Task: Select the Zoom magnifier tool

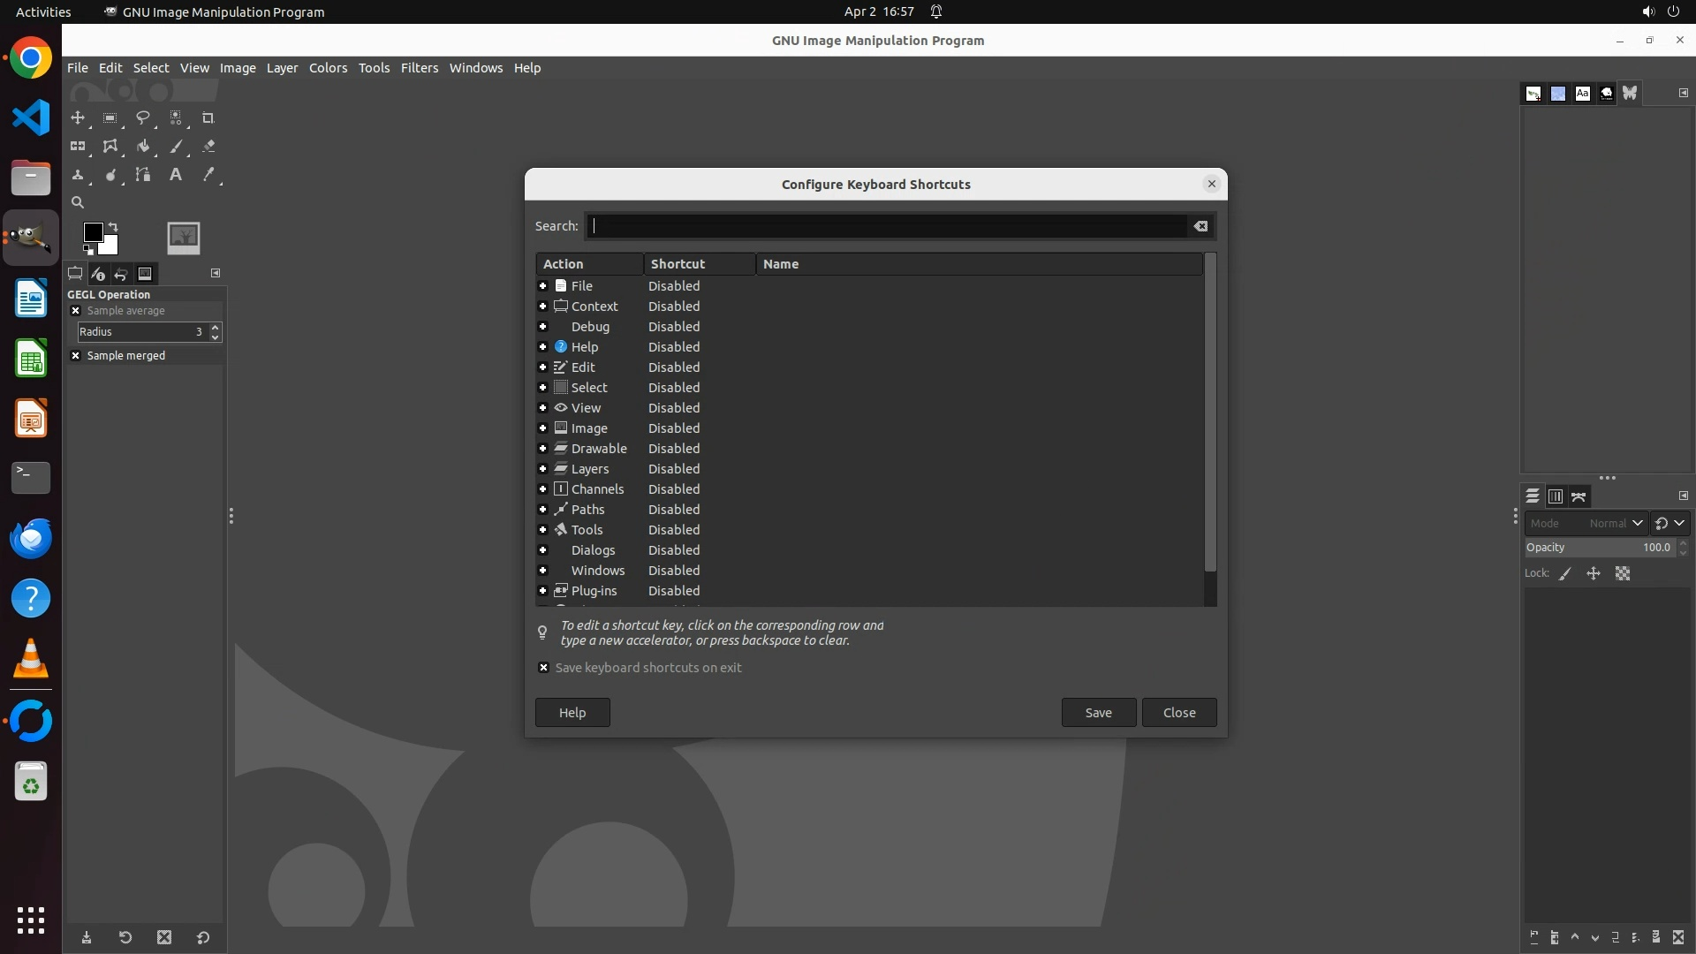Action: coord(78,202)
